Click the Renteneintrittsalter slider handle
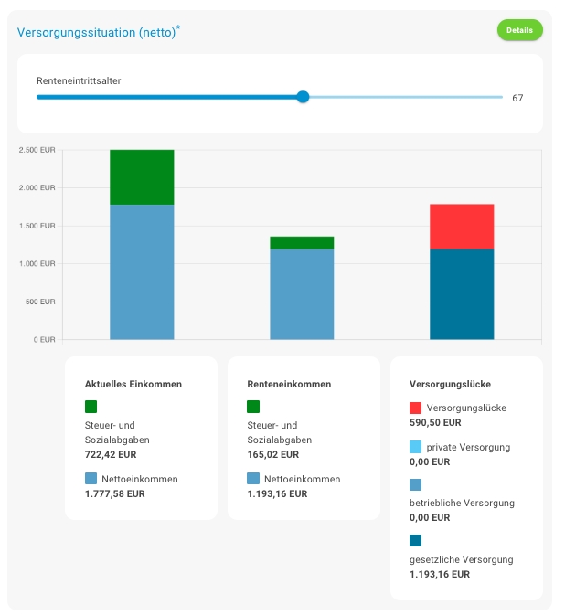Screen dimensions: 565x615 pyautogui.click(x=304, y=97)
